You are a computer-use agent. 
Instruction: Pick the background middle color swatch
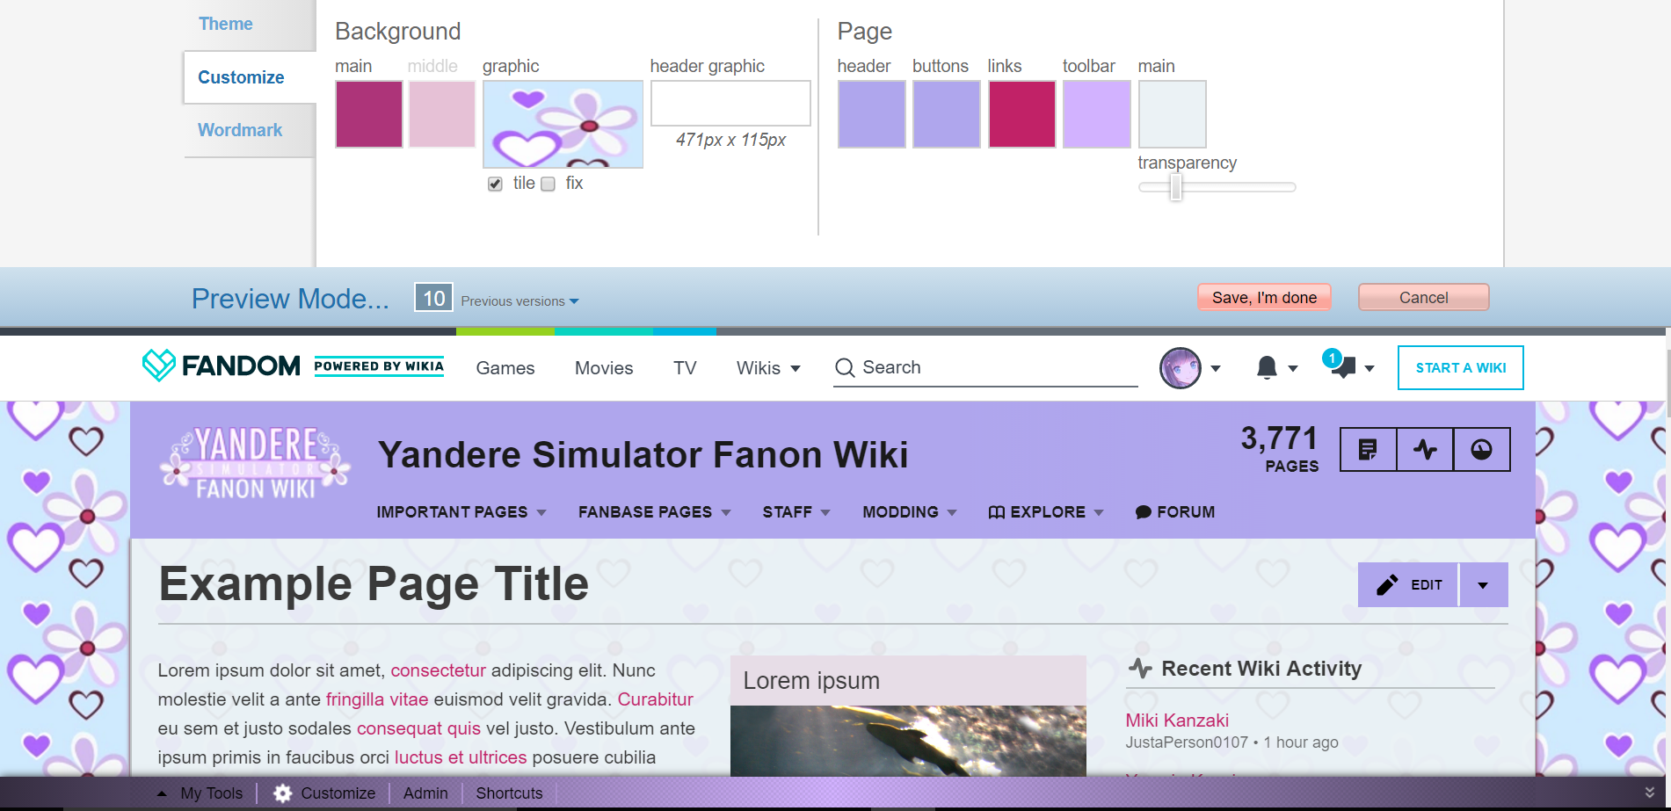point(442,114)
